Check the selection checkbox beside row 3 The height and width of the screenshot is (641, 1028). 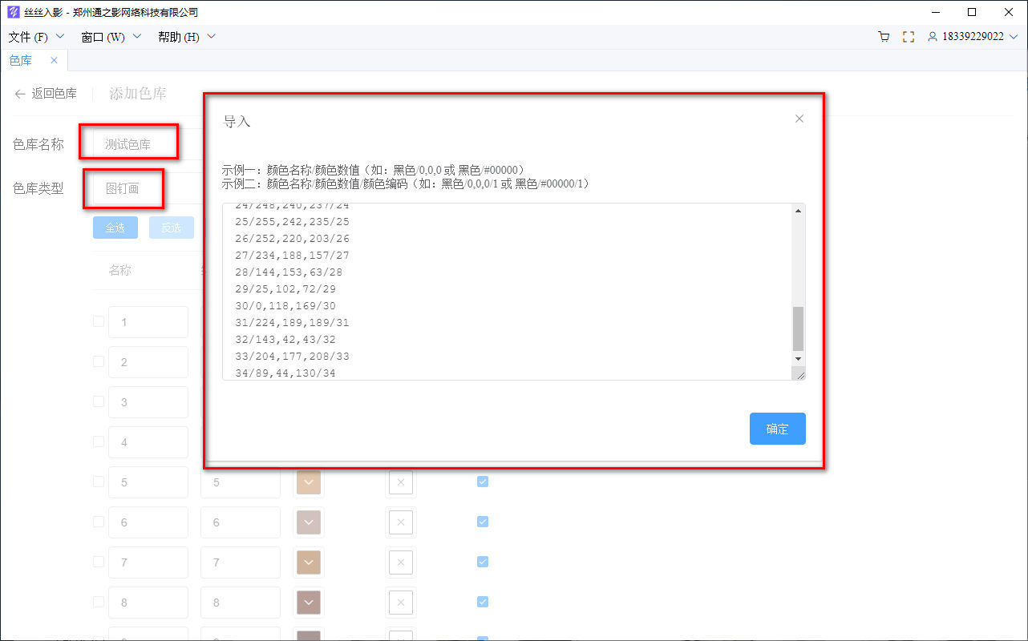point(98,401)
